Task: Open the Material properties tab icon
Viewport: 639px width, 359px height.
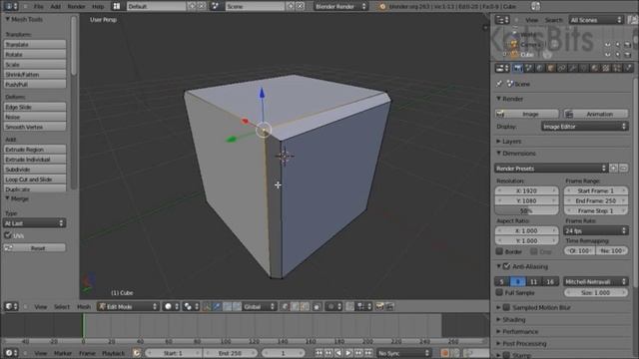Action: pos(595,68)
